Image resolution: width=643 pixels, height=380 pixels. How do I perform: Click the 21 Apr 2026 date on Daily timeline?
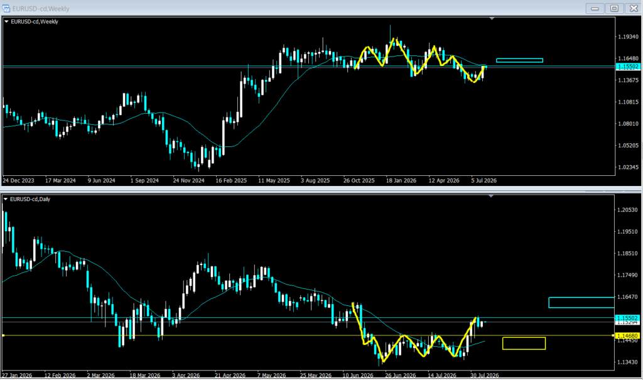230,375
